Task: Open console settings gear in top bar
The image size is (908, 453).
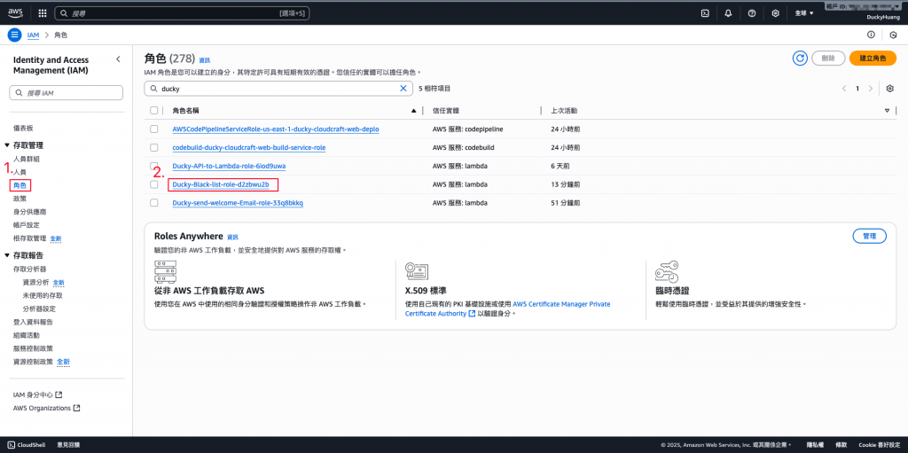Action: (775, 12)
